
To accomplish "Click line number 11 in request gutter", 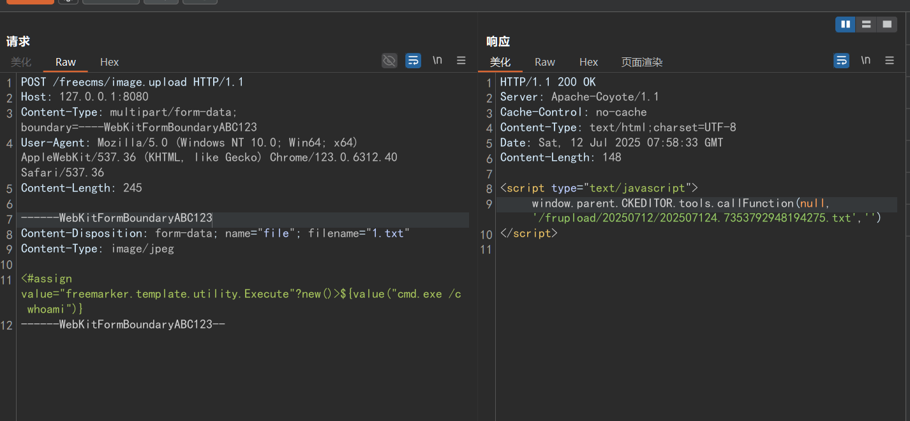I will (x=6, y=280).
